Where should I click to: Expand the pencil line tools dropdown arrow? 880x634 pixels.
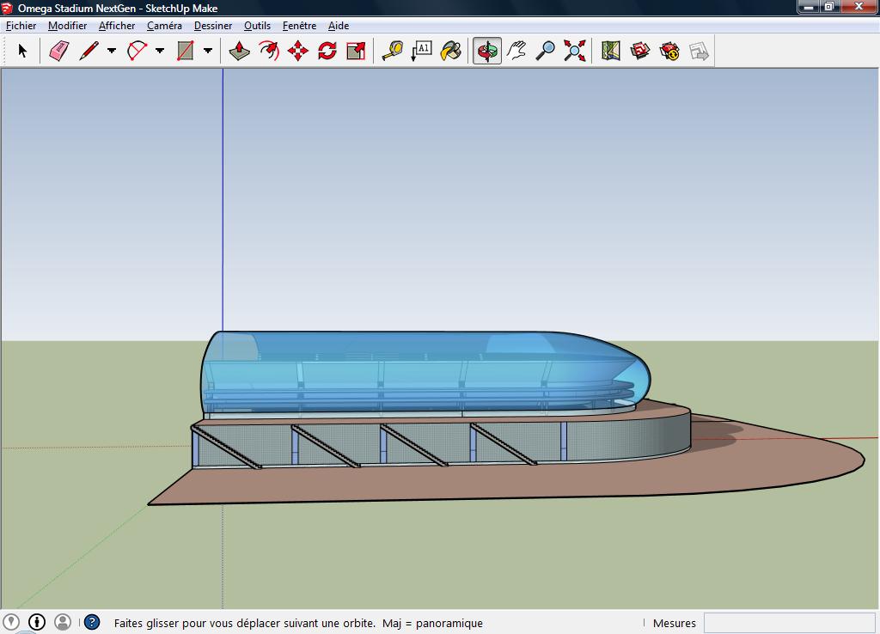tap(112, 52)
